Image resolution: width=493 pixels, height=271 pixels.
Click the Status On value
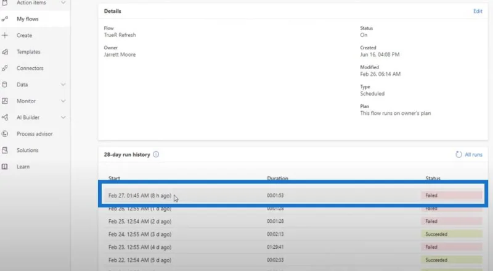(364, 35)
